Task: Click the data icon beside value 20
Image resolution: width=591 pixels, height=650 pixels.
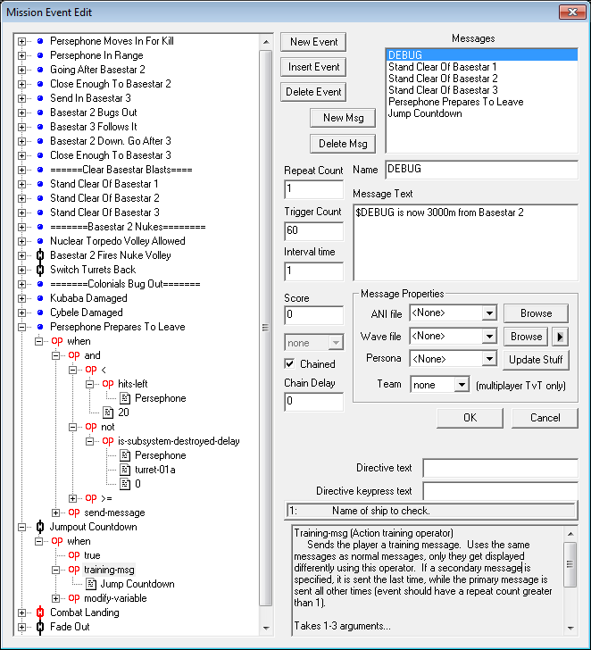Action: coord(108,412)
